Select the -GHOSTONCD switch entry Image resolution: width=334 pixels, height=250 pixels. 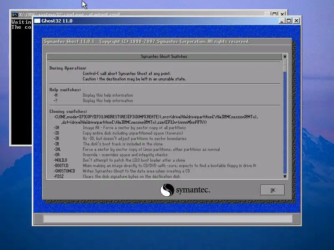64,171
